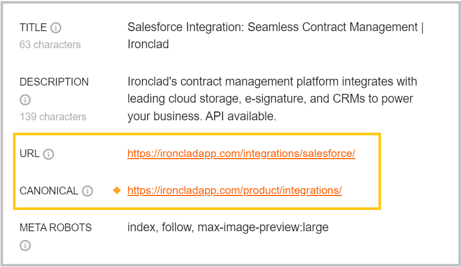The height and width of the screenshot is (267, 461).
Task: Click the DESCRIPTION field label
Action: point(54,82)
